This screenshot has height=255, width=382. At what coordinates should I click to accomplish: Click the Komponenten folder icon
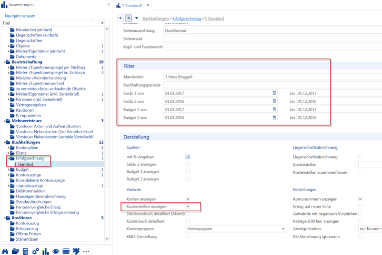tap(12, 116)
